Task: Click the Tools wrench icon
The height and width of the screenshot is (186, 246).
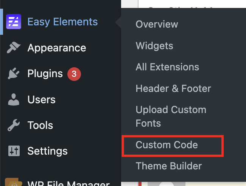Action: coord(14,126)
